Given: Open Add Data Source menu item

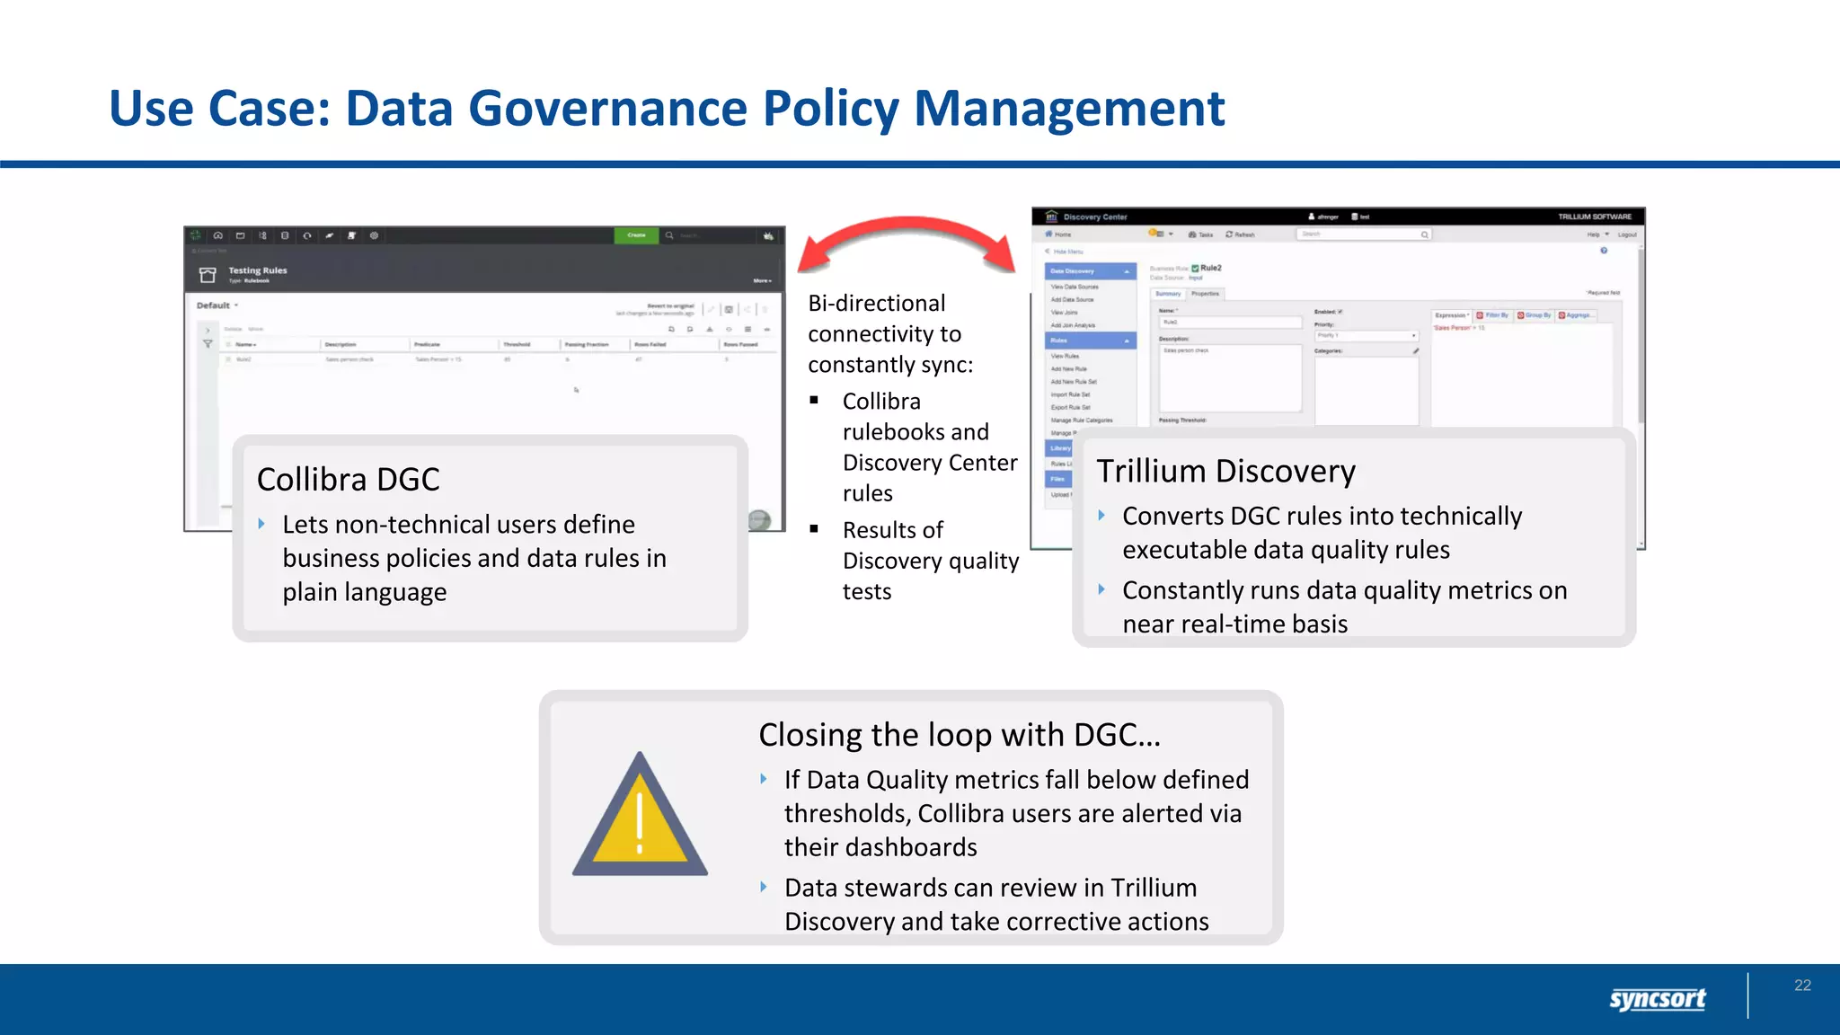Looking at the screenshot, I should point(1073,299).
